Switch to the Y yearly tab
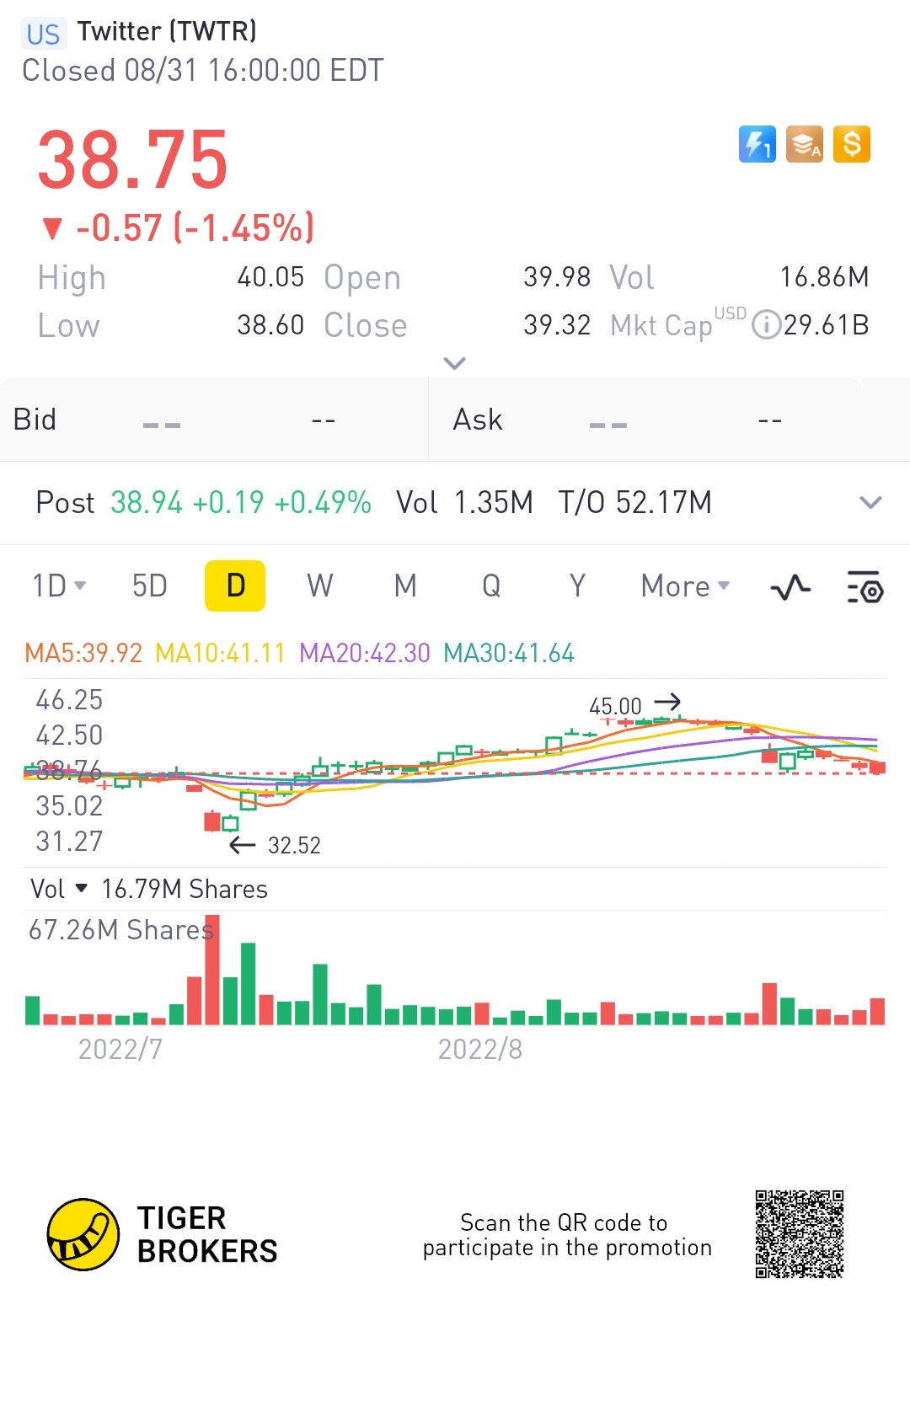This screenshot has height=1401, width=910. click(577, 586)
